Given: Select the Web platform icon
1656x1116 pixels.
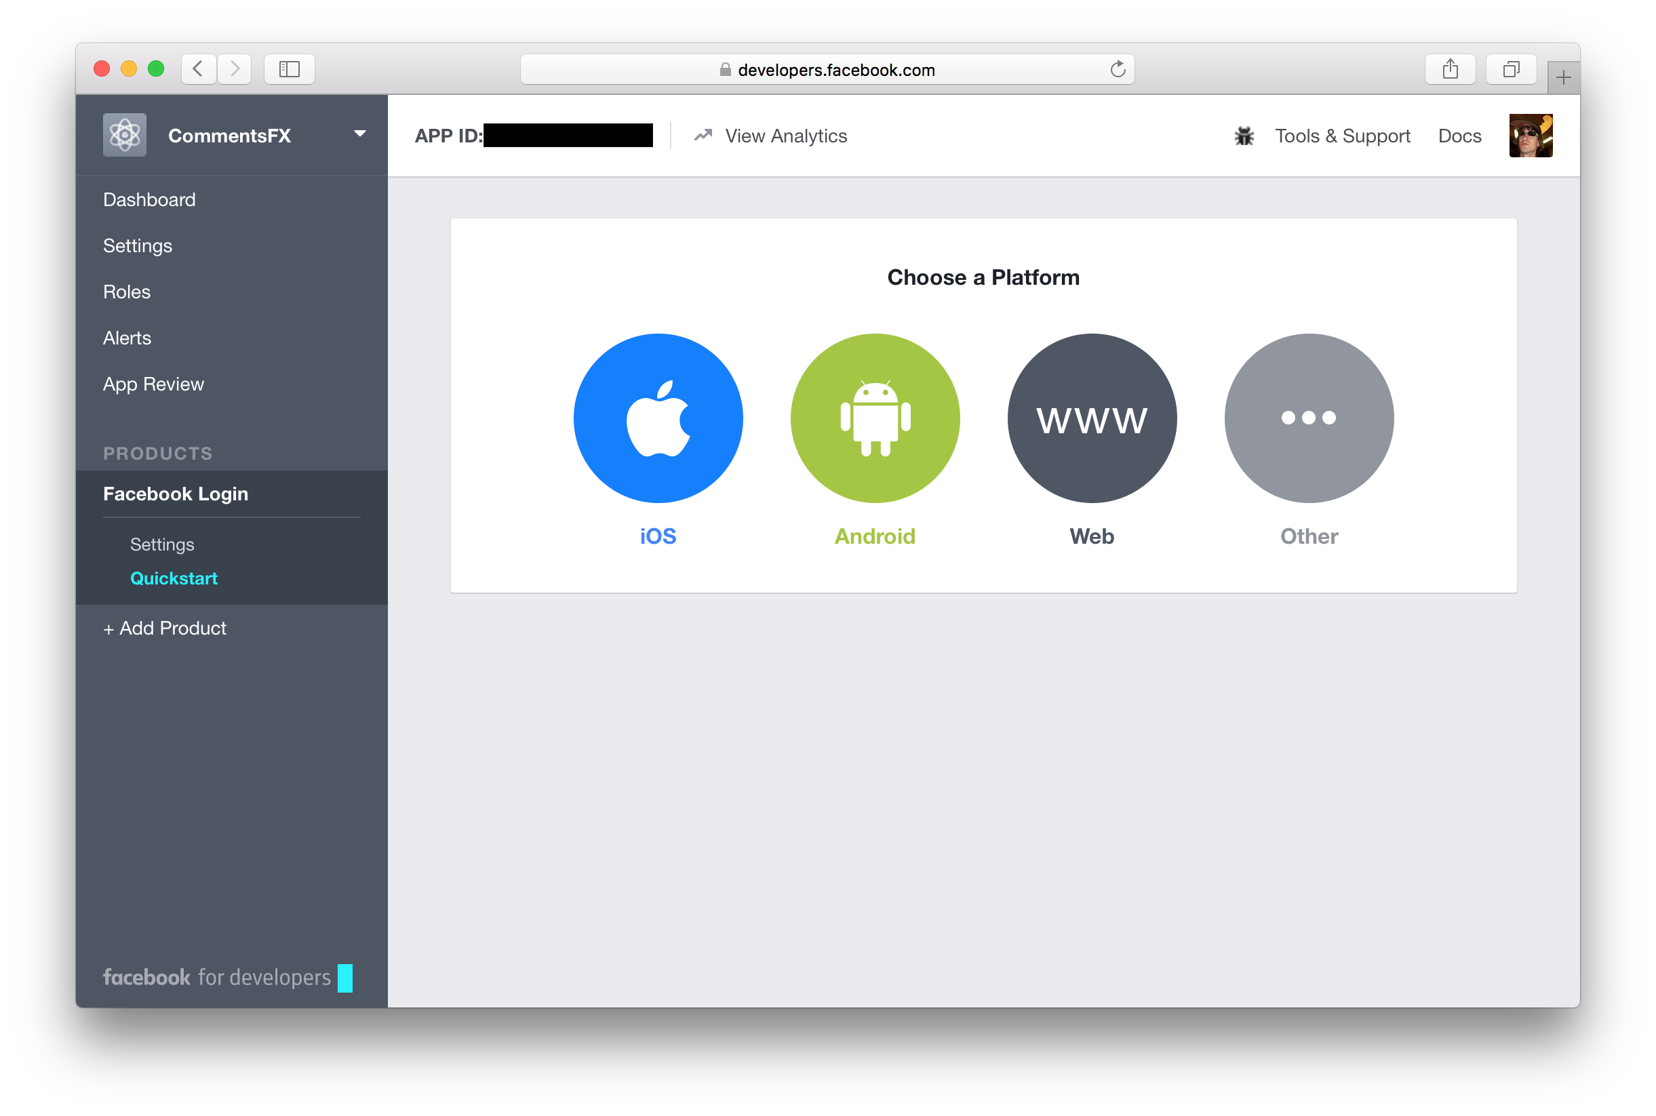Looking at the screenshot, I should click(x=1092, y=417).
